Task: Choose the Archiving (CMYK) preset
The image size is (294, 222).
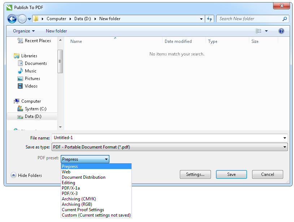Action: tap(96, 199)
